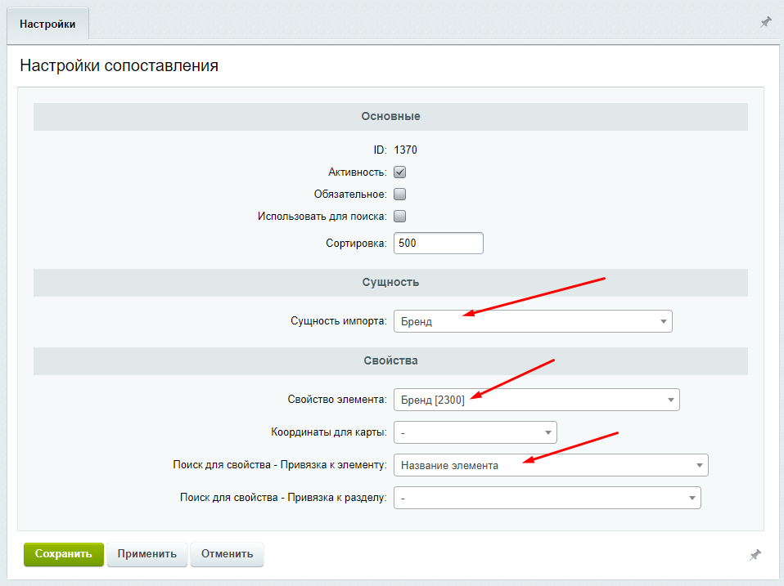This screenshot has width=784, height=586.
Task: Open Координаты для карты dropdown
Action: (475, 432)
